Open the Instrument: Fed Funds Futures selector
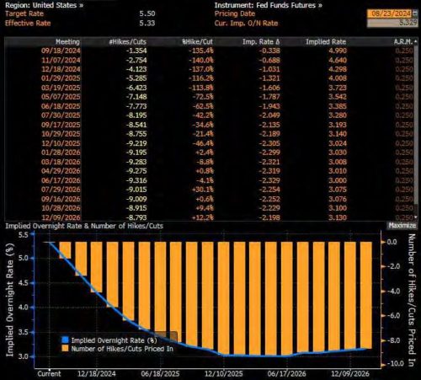 [x=269, y=5]
